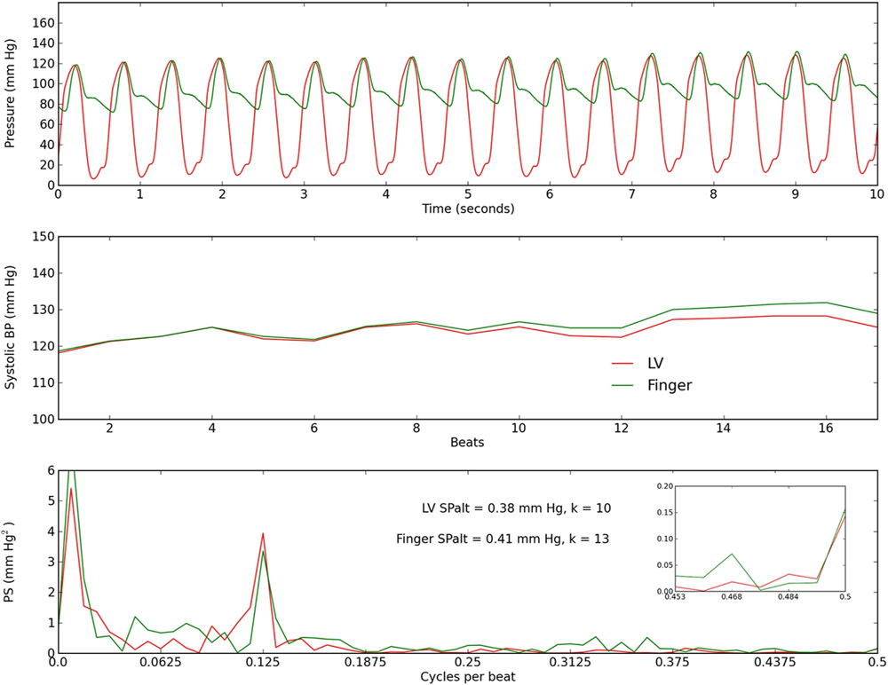
Task: Click the red spectrum peak at 0.125 cycles
Action: (x=263, y=534)
